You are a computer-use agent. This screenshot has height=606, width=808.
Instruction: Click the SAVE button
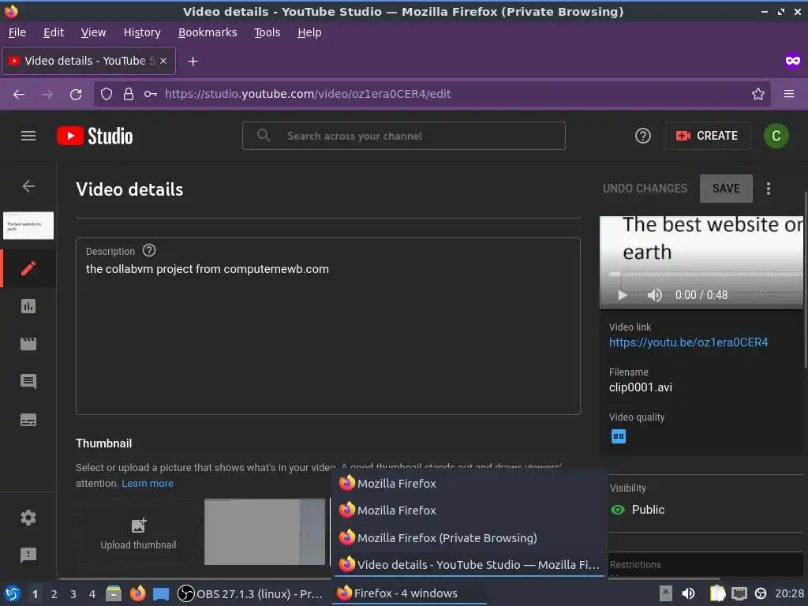pos(726,189)
